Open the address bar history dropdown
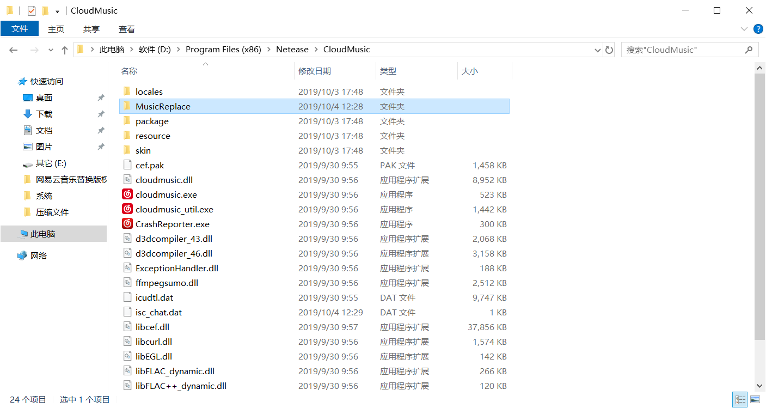Screen dimensions: 766x408 (598, 50)
